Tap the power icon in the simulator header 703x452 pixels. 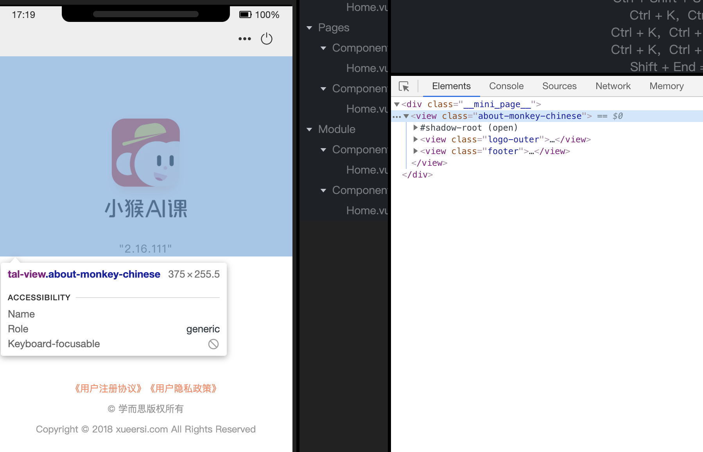coord(267,39)
